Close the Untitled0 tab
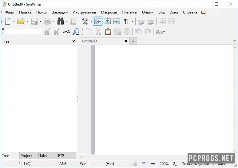Viewport: 238px width, 168px height. (126, 41)
